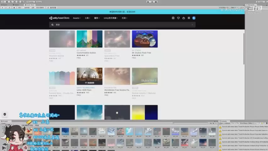Image resolution: width=268 pixels, height=151 pixels.
Task: Expand the 工具 (Tools) menu
Action: [87, 18]
